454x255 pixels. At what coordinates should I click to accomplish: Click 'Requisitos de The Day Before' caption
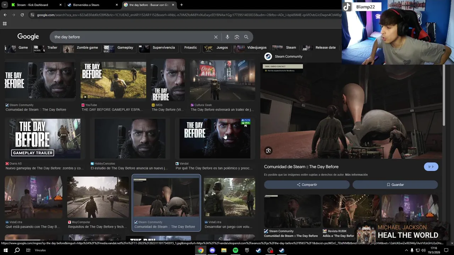coord(97,227)
